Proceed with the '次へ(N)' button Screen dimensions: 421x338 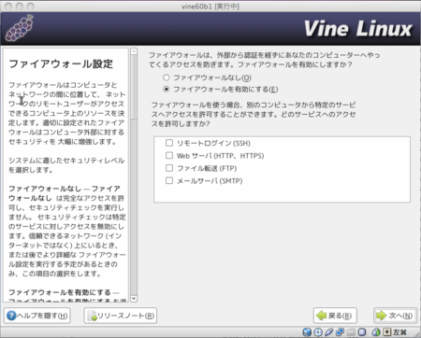tap(395, 316)
